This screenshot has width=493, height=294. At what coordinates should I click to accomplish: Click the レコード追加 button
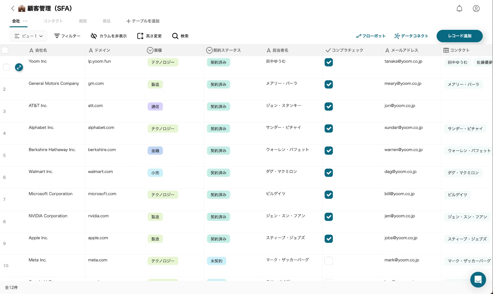(460, 36)
